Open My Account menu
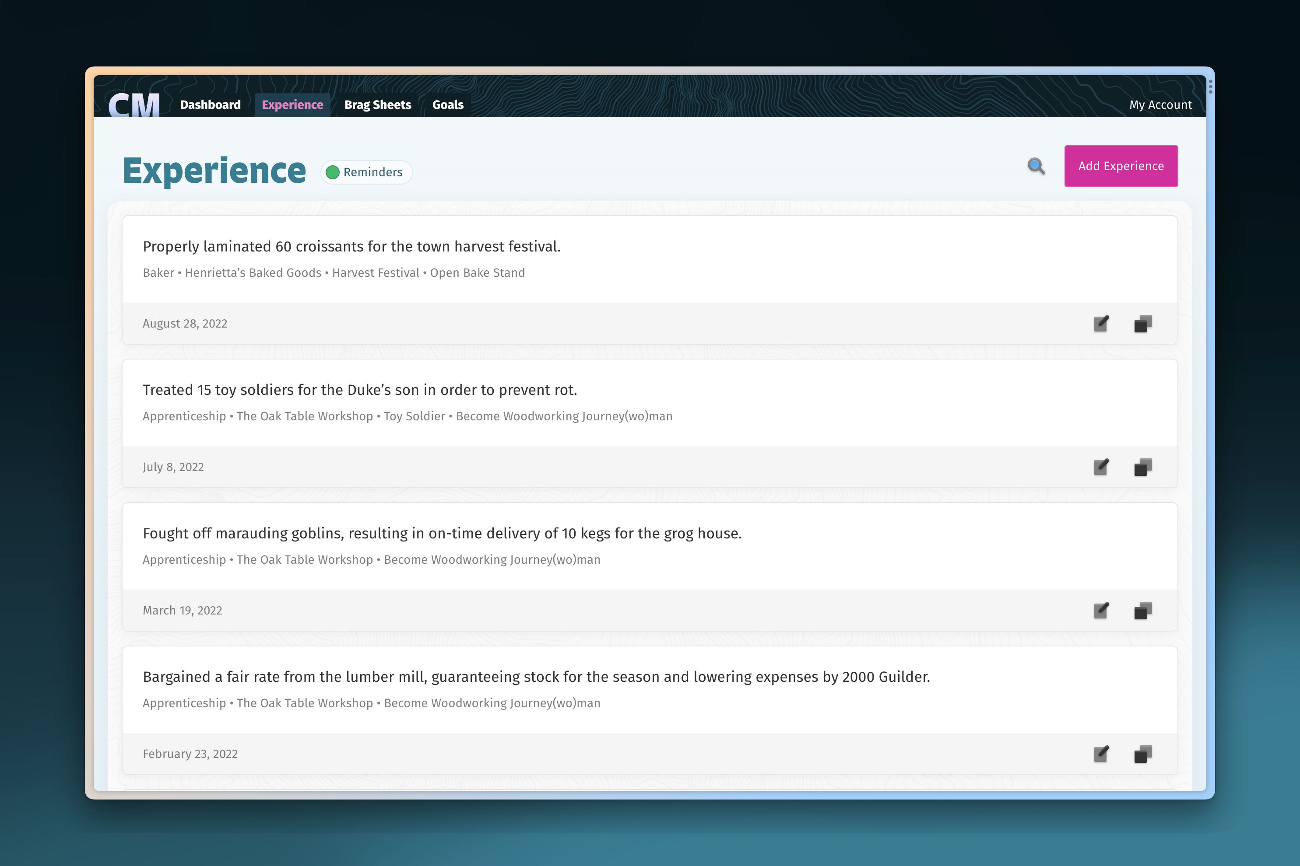 pos(1160,105)
